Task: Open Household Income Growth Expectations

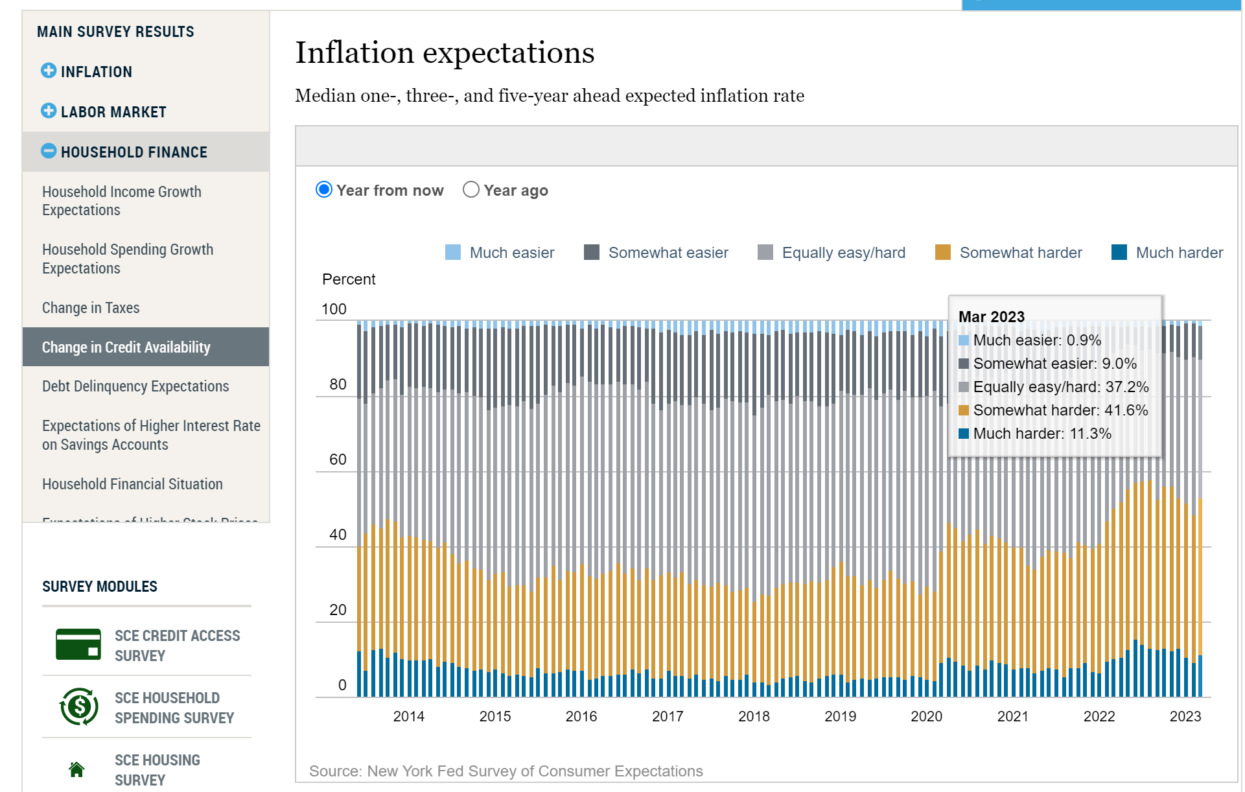Action: pos(122,201)
